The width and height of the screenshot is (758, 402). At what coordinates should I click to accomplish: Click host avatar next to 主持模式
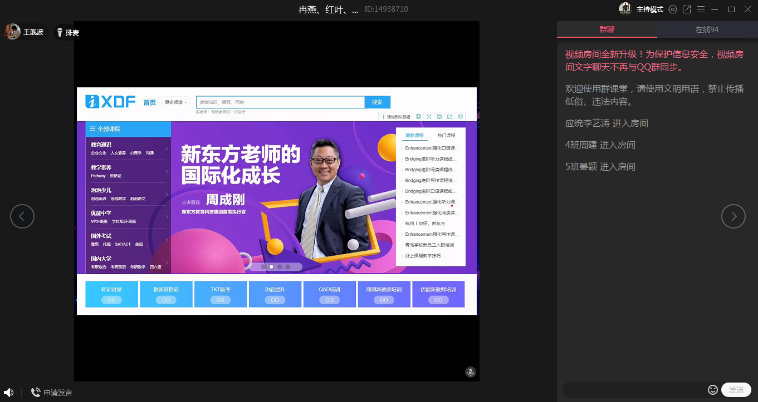point(625,9)
